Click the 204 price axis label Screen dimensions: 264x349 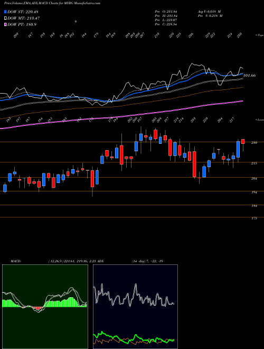point(254,179)
